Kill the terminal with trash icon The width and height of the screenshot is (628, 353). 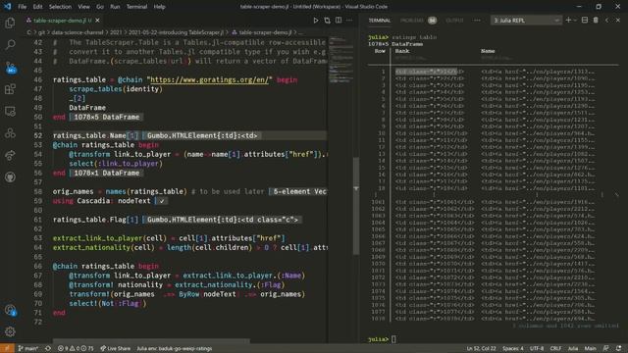(x=596, y=20)
